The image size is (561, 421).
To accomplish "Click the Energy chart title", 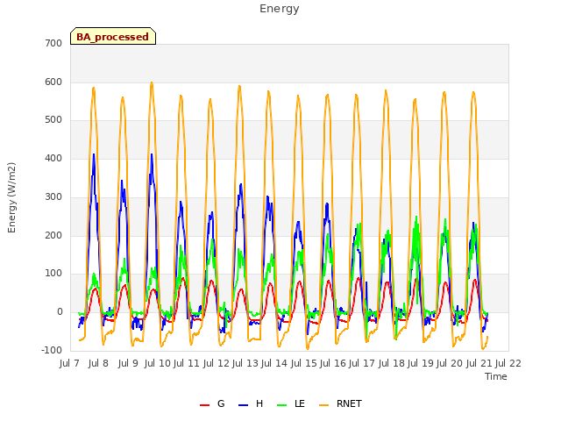I will (x=280, y=9).
